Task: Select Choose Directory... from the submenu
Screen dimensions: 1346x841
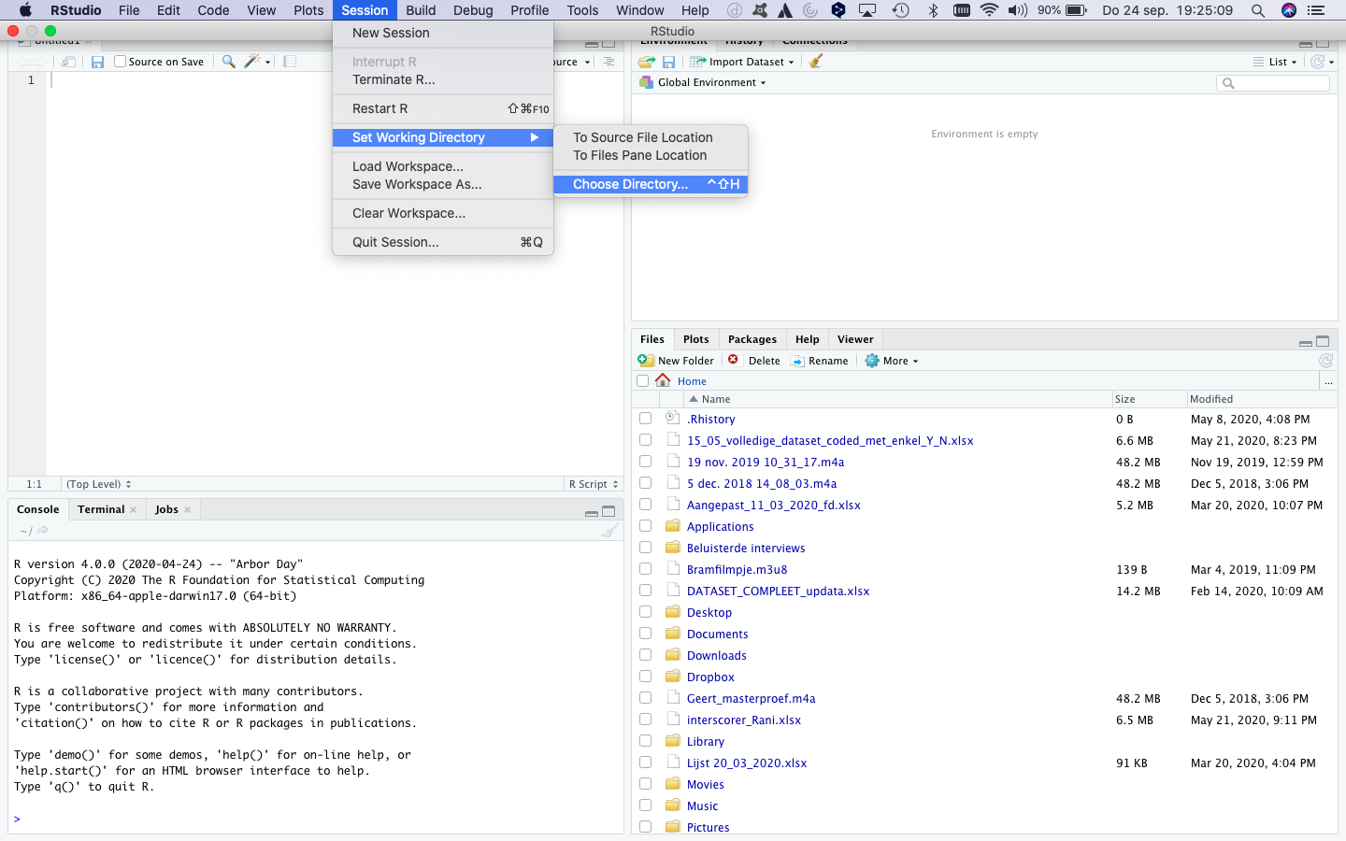Action: pyautogui.click(x=651, y=184)
